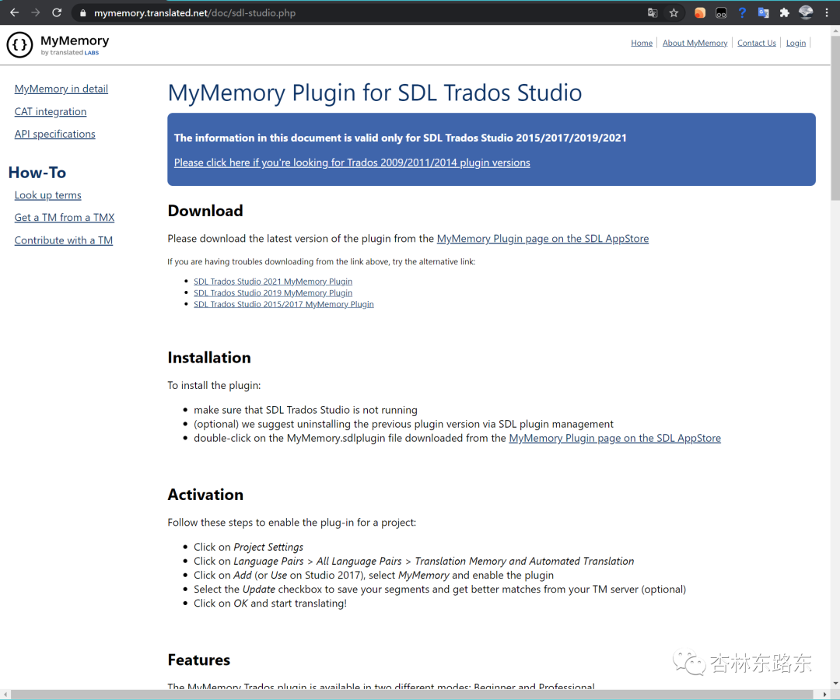Open Get a TM from a TMX link
The image size is (840, 700).
65,218
